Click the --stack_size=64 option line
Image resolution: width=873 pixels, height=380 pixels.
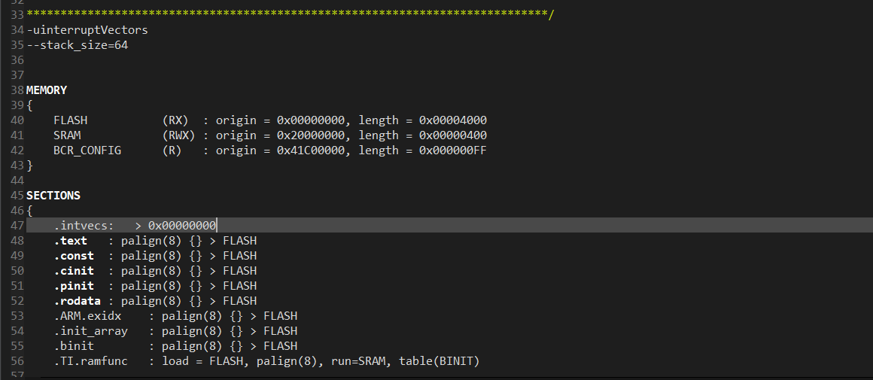pos(78,45)
